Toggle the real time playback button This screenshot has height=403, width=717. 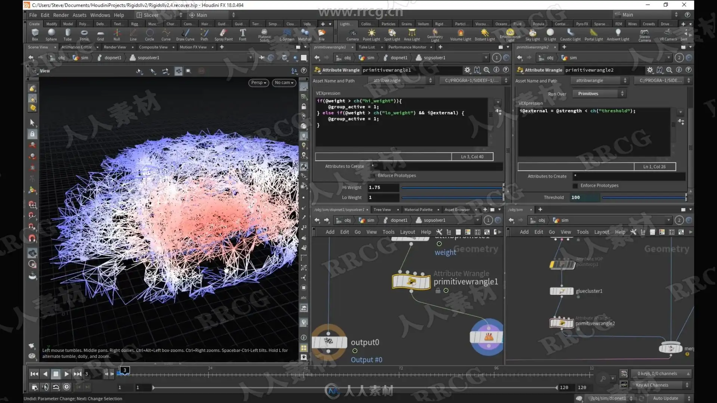tap(67, 387)
